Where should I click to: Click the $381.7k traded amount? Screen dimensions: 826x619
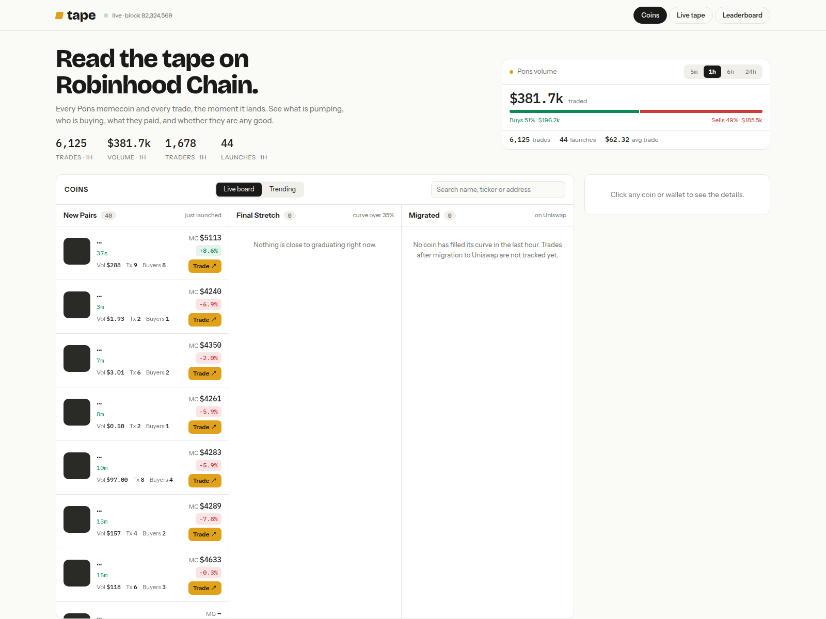pyautogui.click(x=536, y=99)
